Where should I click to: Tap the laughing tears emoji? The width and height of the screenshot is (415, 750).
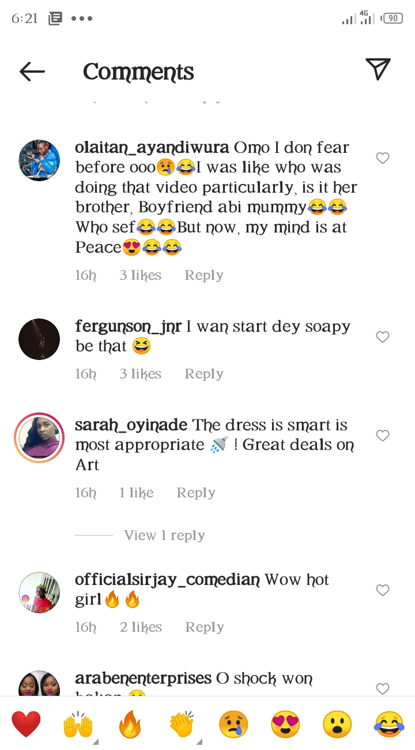389,725
